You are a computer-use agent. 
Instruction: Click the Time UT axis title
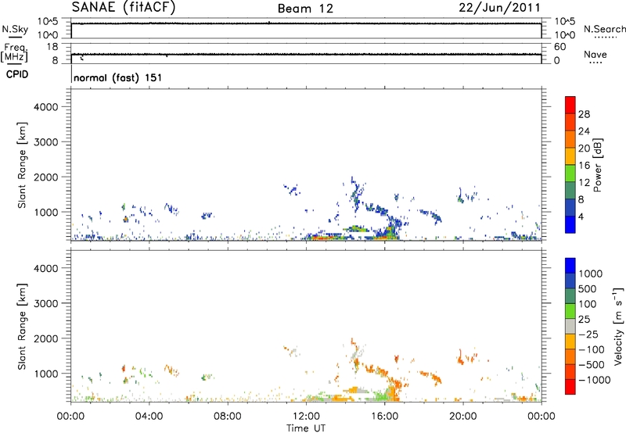(306, 428)
